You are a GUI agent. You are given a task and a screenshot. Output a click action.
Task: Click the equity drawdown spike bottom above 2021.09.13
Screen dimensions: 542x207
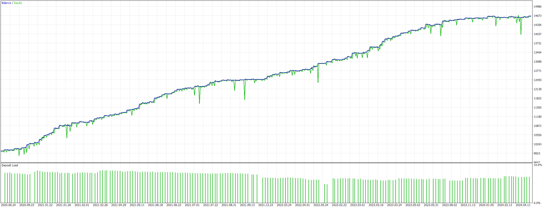[245, 99]
